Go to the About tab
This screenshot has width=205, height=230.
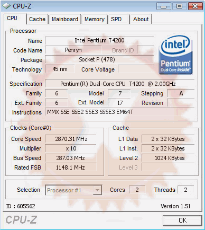(141, 19)
